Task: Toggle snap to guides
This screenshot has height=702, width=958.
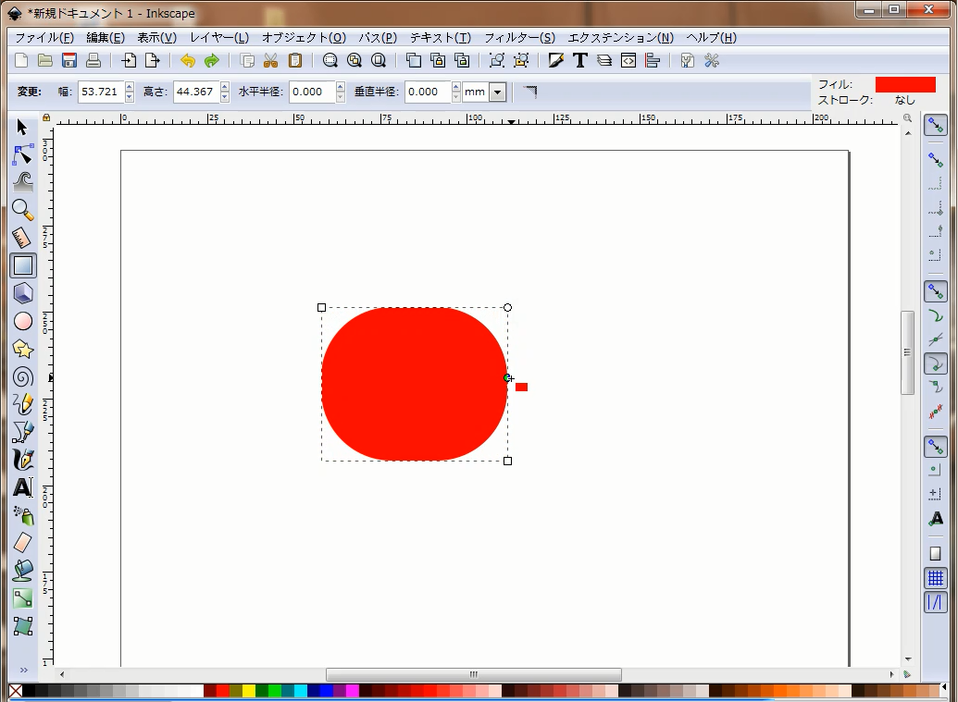Action: click(x=935, y=602)
